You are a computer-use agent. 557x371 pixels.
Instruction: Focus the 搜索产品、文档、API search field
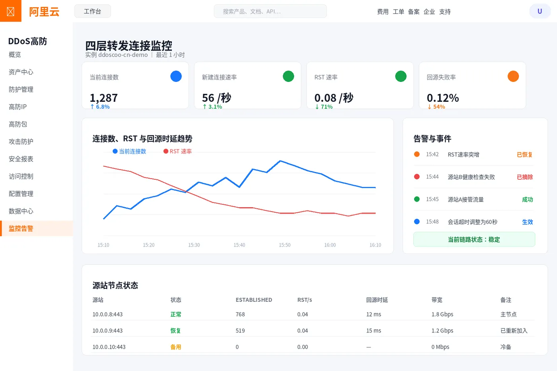[270, 12]
